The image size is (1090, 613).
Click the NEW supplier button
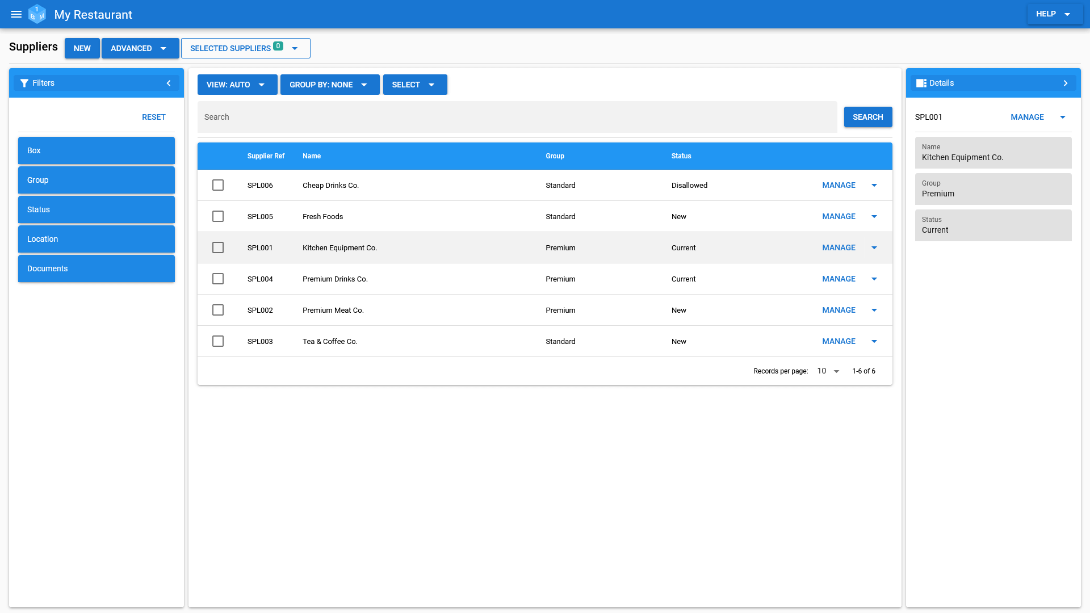[x=82, y=48]
